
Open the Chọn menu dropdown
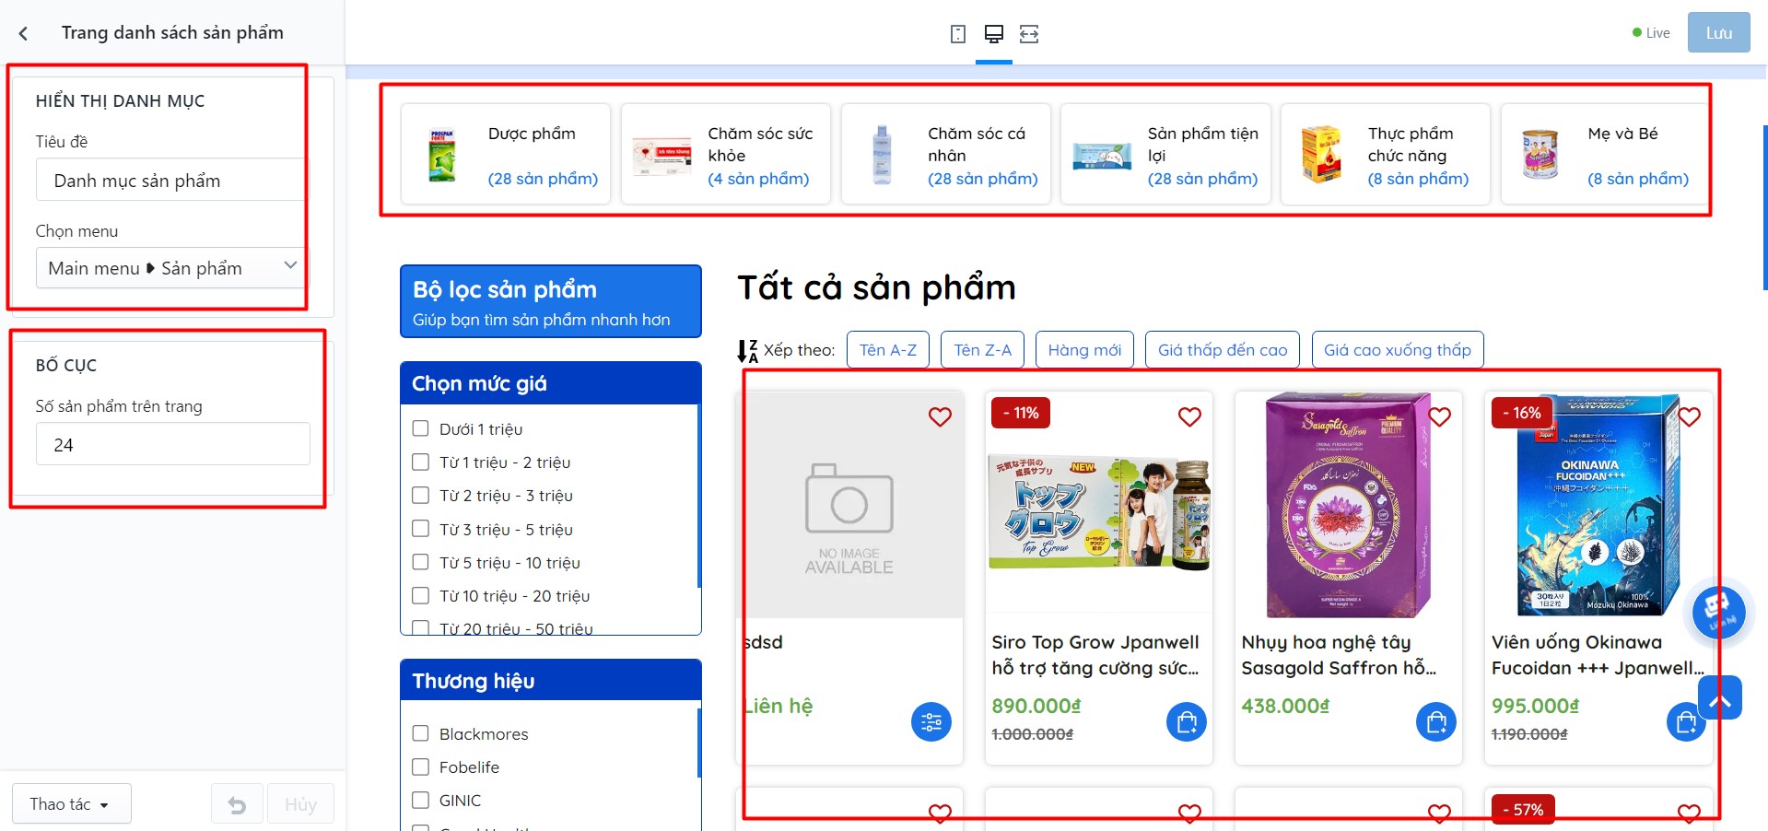tap(172, 268)
